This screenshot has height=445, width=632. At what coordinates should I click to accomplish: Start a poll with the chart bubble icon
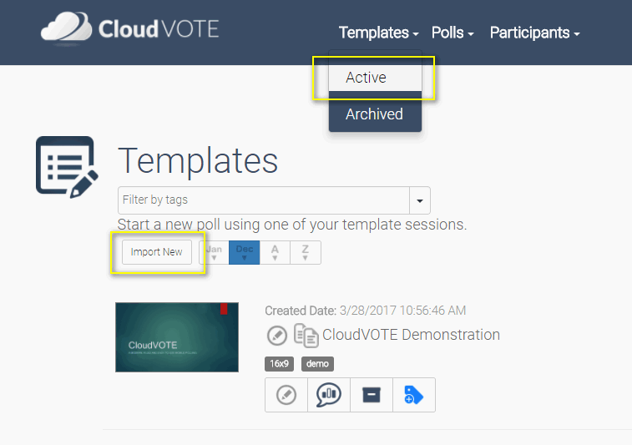point(329,395)
